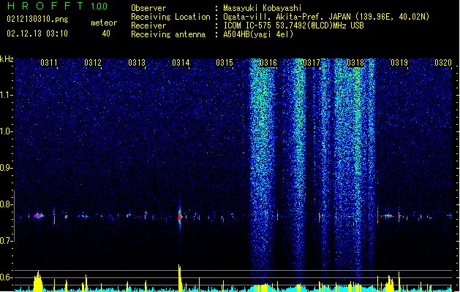Click the 0319 time marker
The width and height of the screenshot is (460, 292).
[x=399, y=63]
